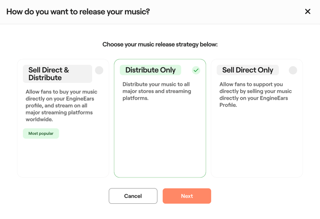Screen dimensions: 320x219
Task: Toggle the green Distribute Only checkmark
Action: click(x=196, y=70)
